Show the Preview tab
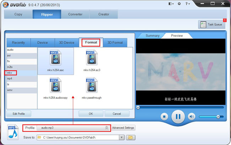231x145 pixels. [177, 36]
